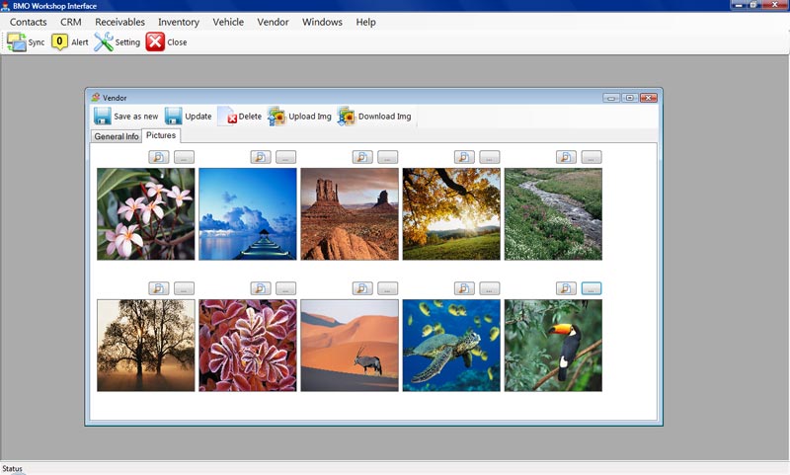This screenshot has height=475, width=790.
Task: Open the Windows menu
Action: (322, 22)
